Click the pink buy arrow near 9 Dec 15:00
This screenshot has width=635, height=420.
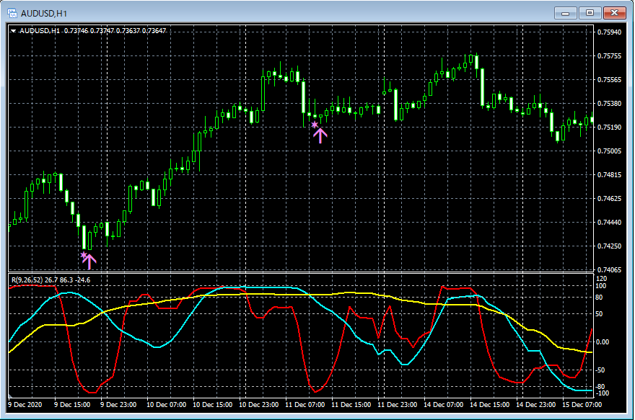tap(89, 261)
